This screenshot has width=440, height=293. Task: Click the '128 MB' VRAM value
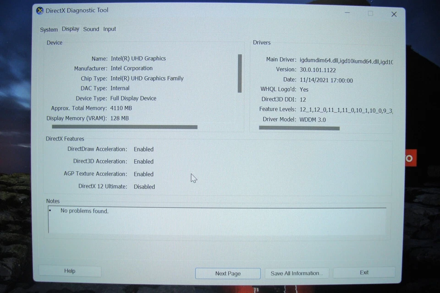(119, 118)
